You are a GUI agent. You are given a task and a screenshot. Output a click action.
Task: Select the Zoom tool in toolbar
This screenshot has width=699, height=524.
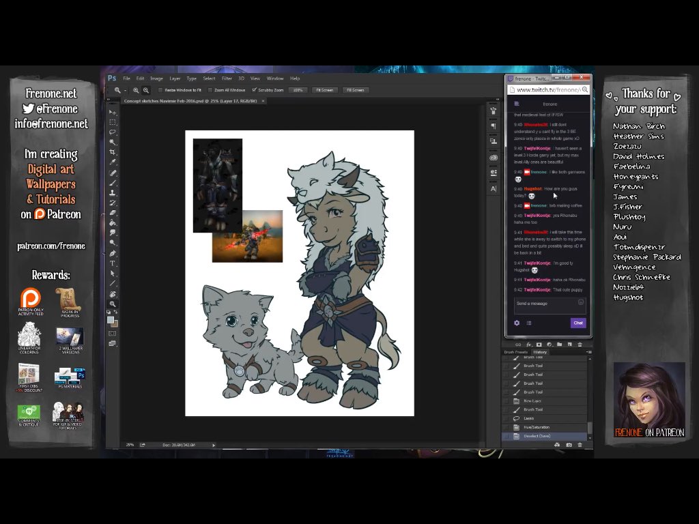(x=113, y=304)
